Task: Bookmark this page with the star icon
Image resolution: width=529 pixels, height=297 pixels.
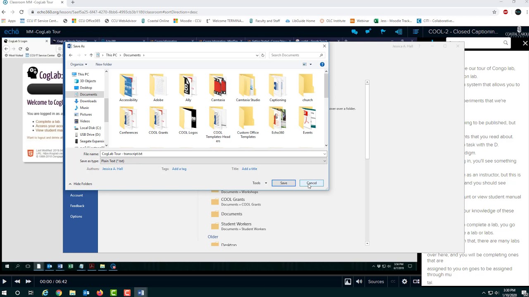Action: (x=494, y=12)
